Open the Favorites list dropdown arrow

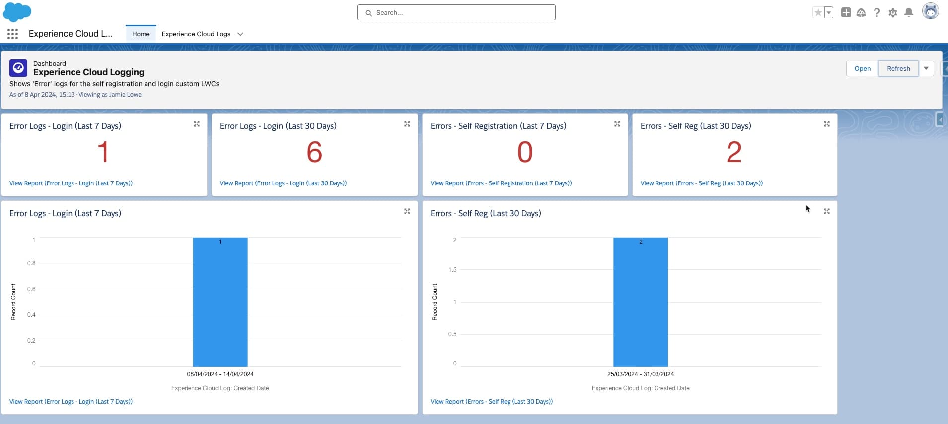[x=829, y=13]
